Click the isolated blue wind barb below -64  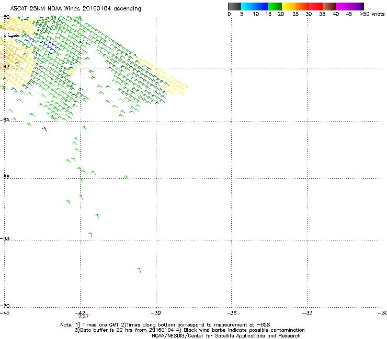[x=44, y=129]
